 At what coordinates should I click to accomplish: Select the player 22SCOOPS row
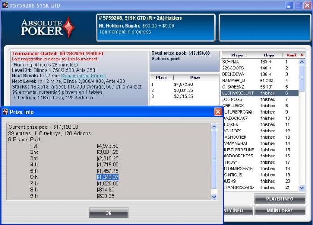pyautogui.click(x=260, y=68)
